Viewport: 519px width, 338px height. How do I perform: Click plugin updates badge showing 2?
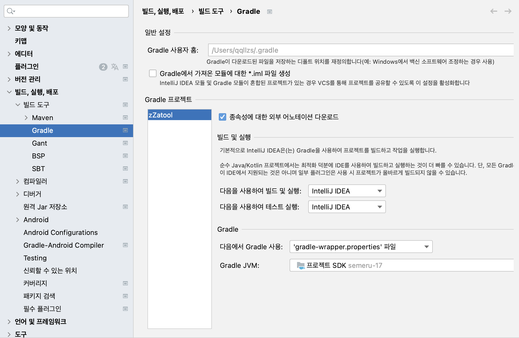pyautogui.click(x=103, y=67)
